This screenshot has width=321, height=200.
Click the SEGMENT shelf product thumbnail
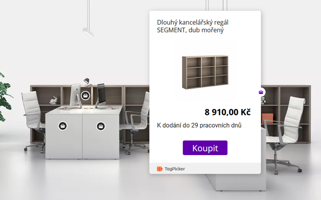[x=205, y=72]
